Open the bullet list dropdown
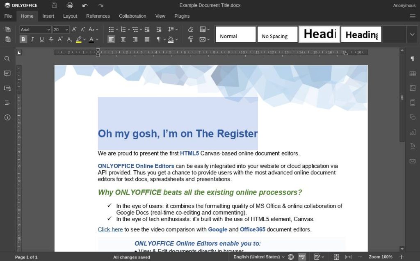The image size is (420, 261). pyautogui.click(x=117, y=30)
